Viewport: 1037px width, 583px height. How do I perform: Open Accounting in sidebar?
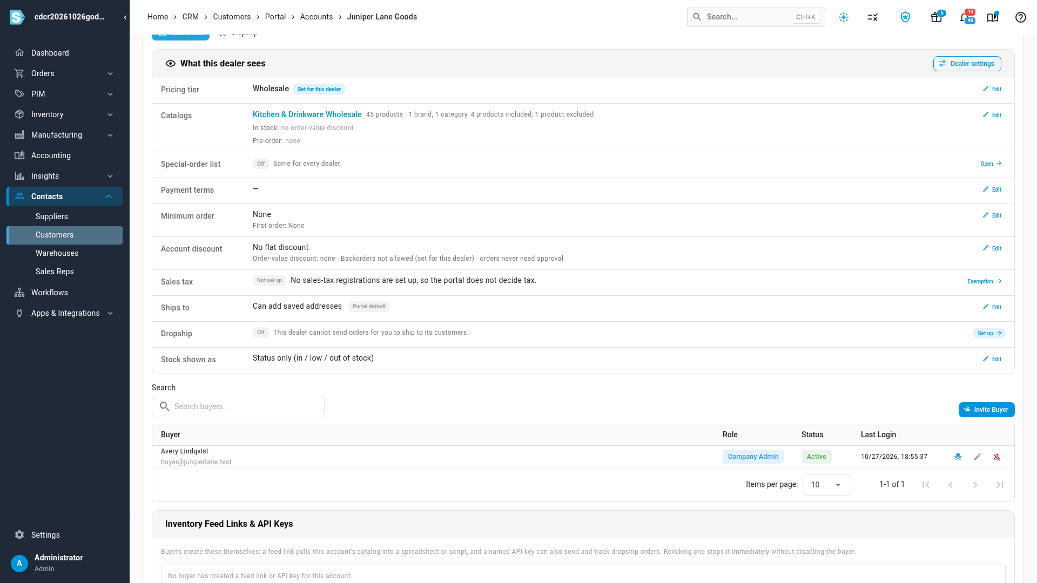[65, 155]
